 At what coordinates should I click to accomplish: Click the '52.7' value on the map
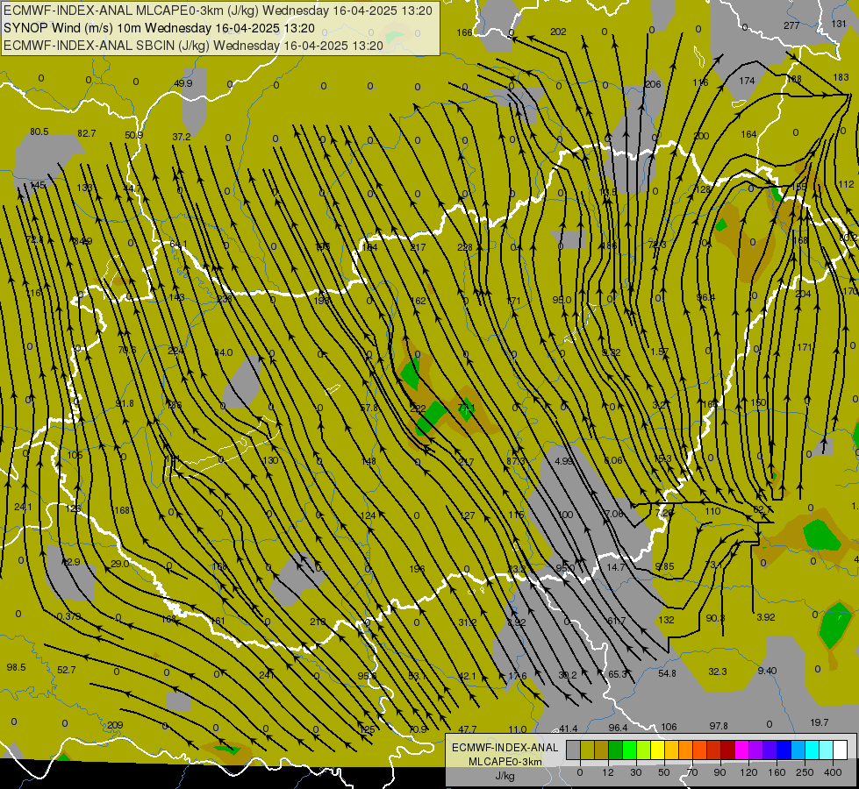coord(67,670)
